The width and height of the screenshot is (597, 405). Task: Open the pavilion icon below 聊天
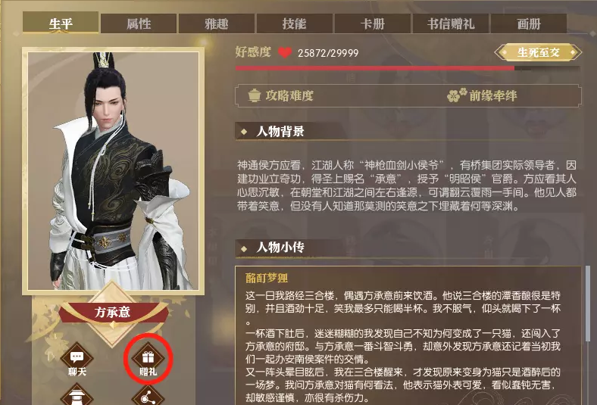77,396
